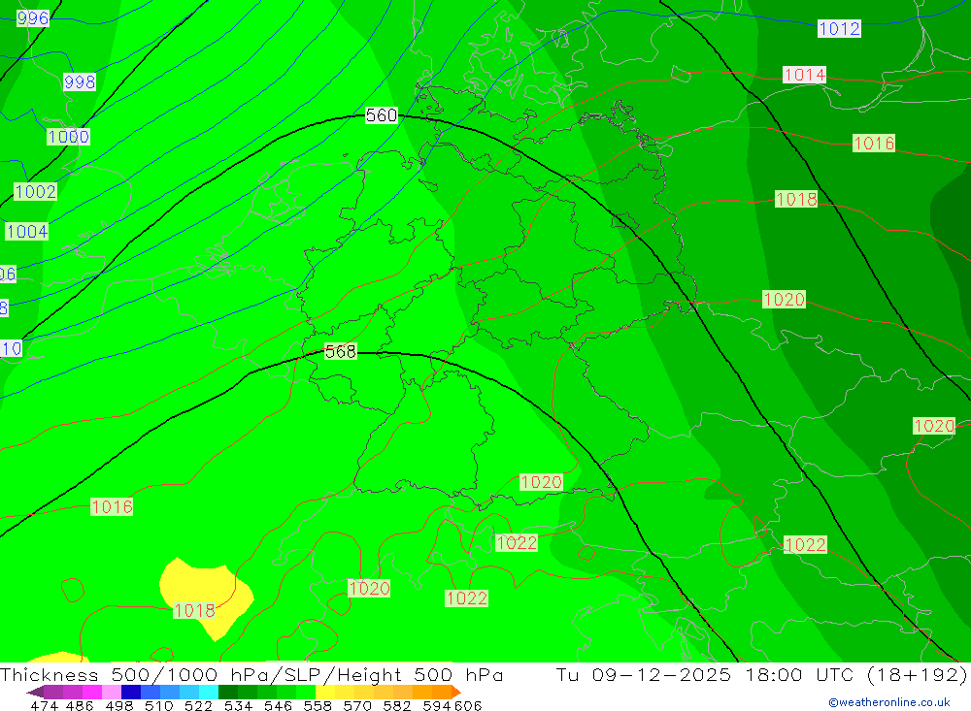Click the 568 height contour label

(341, 351)
